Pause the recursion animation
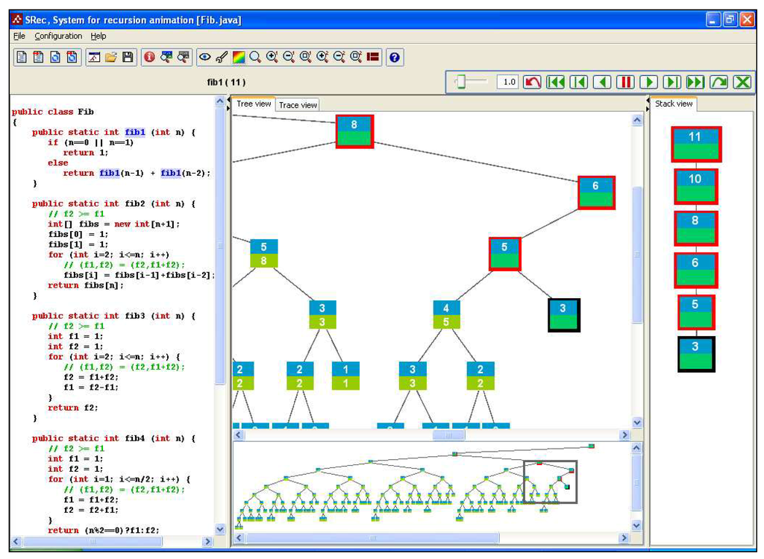 pos(625,82)
